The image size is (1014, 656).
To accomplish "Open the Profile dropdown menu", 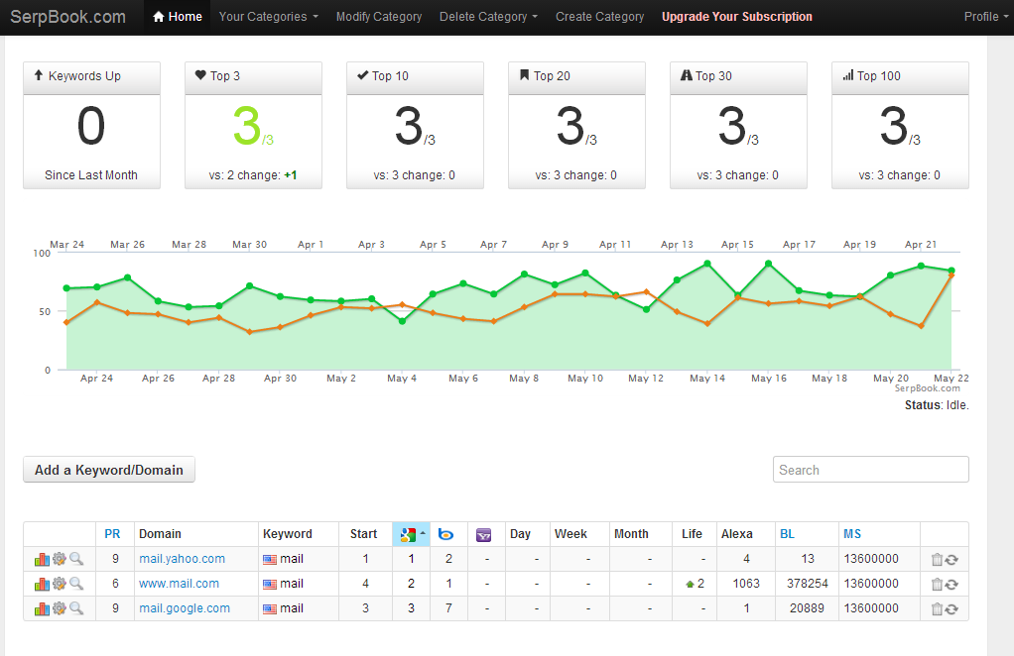I will (x=986, y=17).
